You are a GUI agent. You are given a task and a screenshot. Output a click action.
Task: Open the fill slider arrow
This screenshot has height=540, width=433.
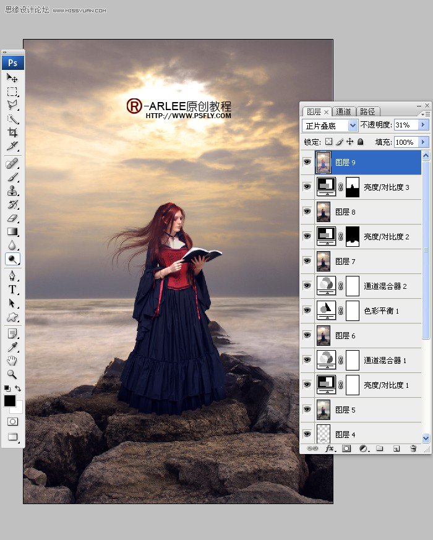tap(423, 142)
